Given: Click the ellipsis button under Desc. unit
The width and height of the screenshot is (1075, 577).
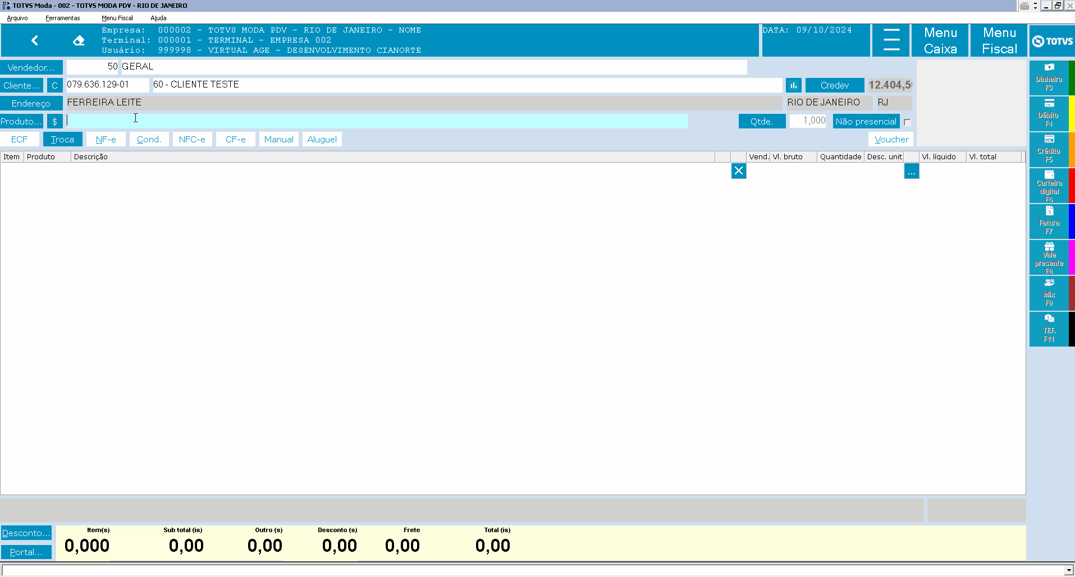Looking at the screenshot, I should click(912, 171).
